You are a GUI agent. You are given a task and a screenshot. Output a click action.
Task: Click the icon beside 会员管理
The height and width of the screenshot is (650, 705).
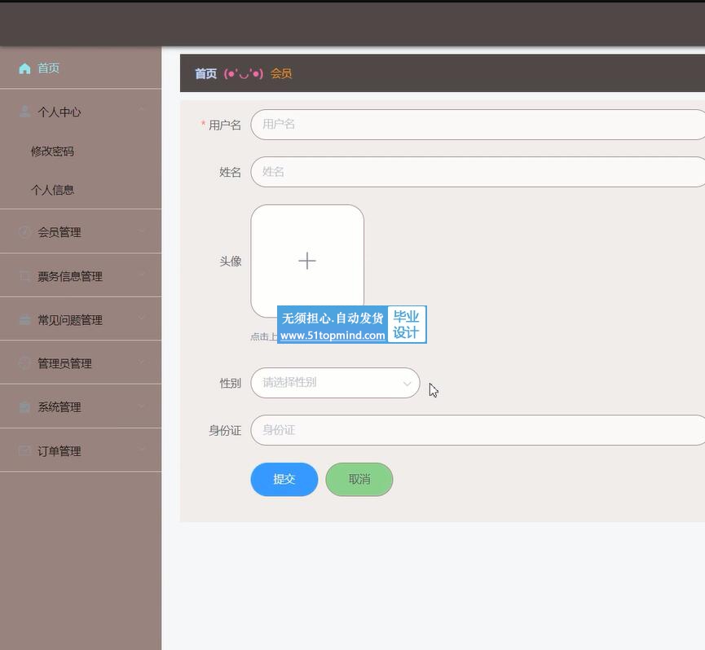point(24,232)
